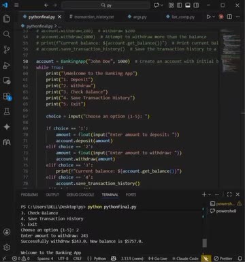Select the 3.13.9 (venv) interpreter
Image resolution: width=245 pixels, height=262 pixels.
coord(132,259)
